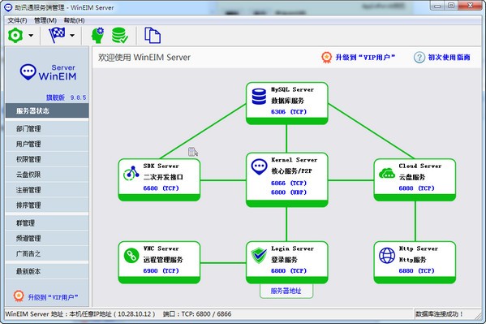The height and width of the screenshot is (324, 486).
Task: Click the 登录服务 label
Action: pos(284,260)
